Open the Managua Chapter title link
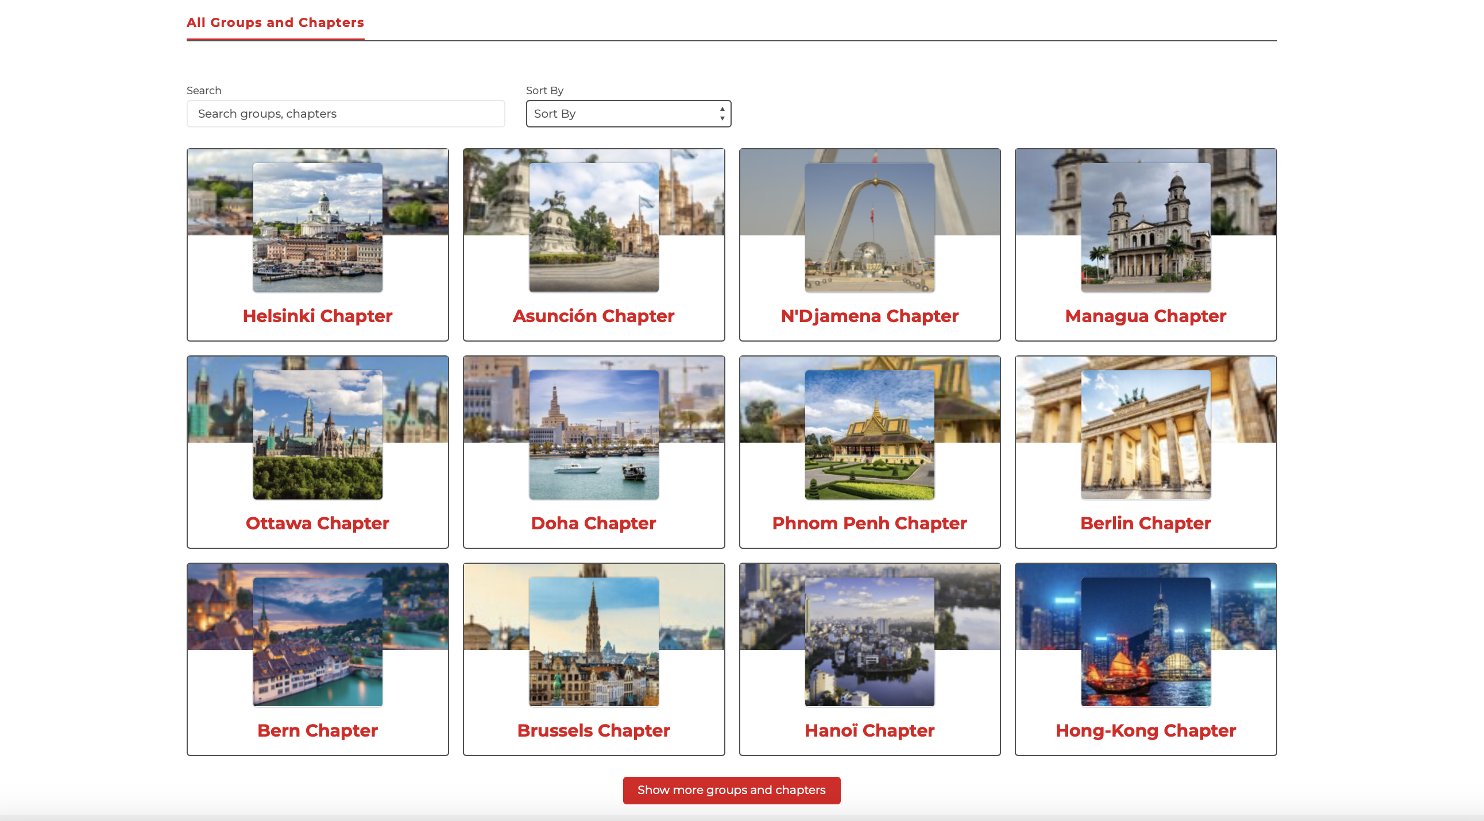The width and height of the screenshot is (1484, 821). pos(1145,316)
